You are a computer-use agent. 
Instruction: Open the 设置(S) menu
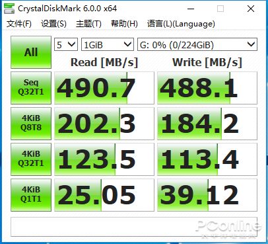53,24
